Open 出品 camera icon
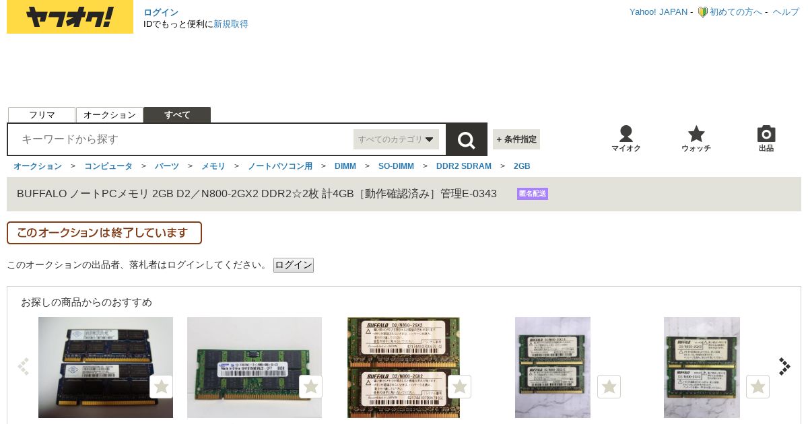The height and width of the screenshot is (424, 808). tap(766, 139)
